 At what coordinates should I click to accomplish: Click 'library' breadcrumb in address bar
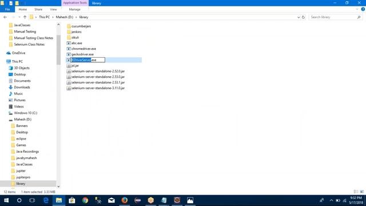(x=83, y=17)
